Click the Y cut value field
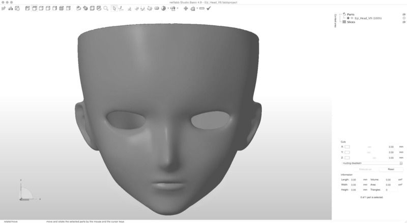Screen dimensions: 407x223 391,153
